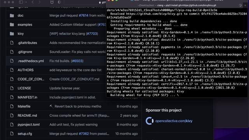The height and width of the screenshot is (140, 249).
Task: Open commit '[WIP] refactor kivy.lang'
Action: [x=67, y=34]
